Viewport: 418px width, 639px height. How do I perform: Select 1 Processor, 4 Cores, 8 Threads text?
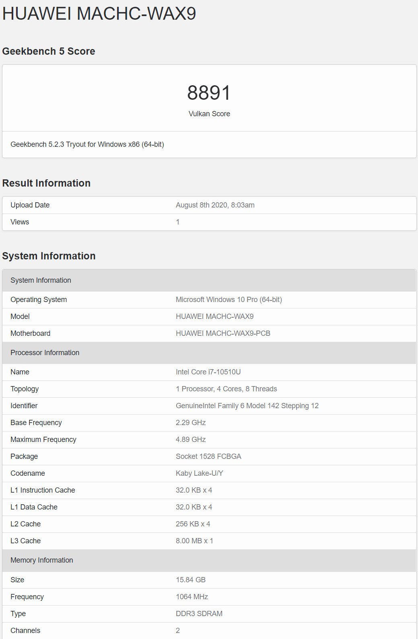227,389
